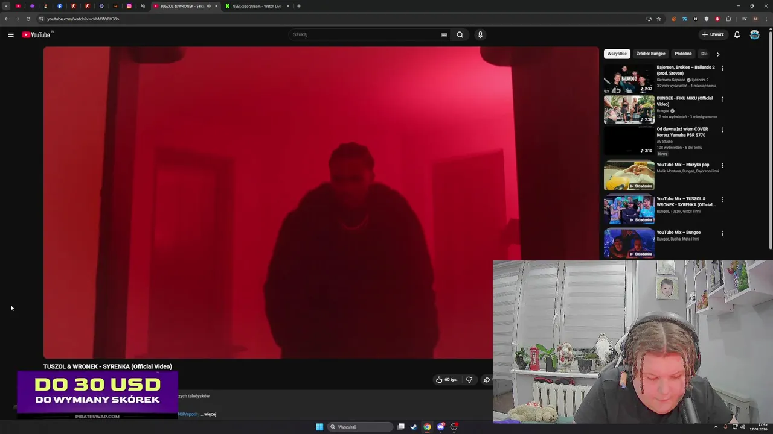Screen dimensions: 773x434
Task: Open options menu for Mix Bungee
Action: pos(722,233)
